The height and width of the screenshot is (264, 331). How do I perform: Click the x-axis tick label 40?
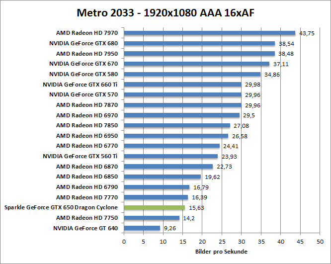[x=281, y=242]
